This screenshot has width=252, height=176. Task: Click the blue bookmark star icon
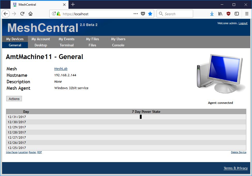click(x=150, y=14)
